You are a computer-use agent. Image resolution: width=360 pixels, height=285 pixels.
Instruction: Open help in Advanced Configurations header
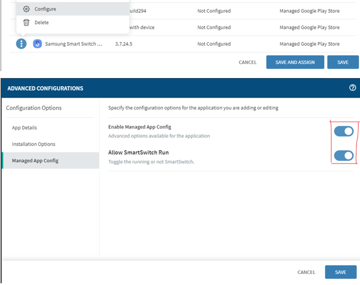coord(352,88)
